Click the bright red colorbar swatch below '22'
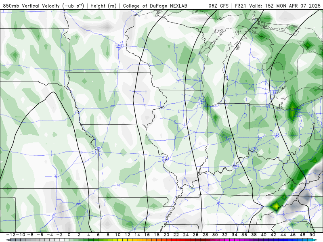323x242 pixels. click(x=178, y=240)
